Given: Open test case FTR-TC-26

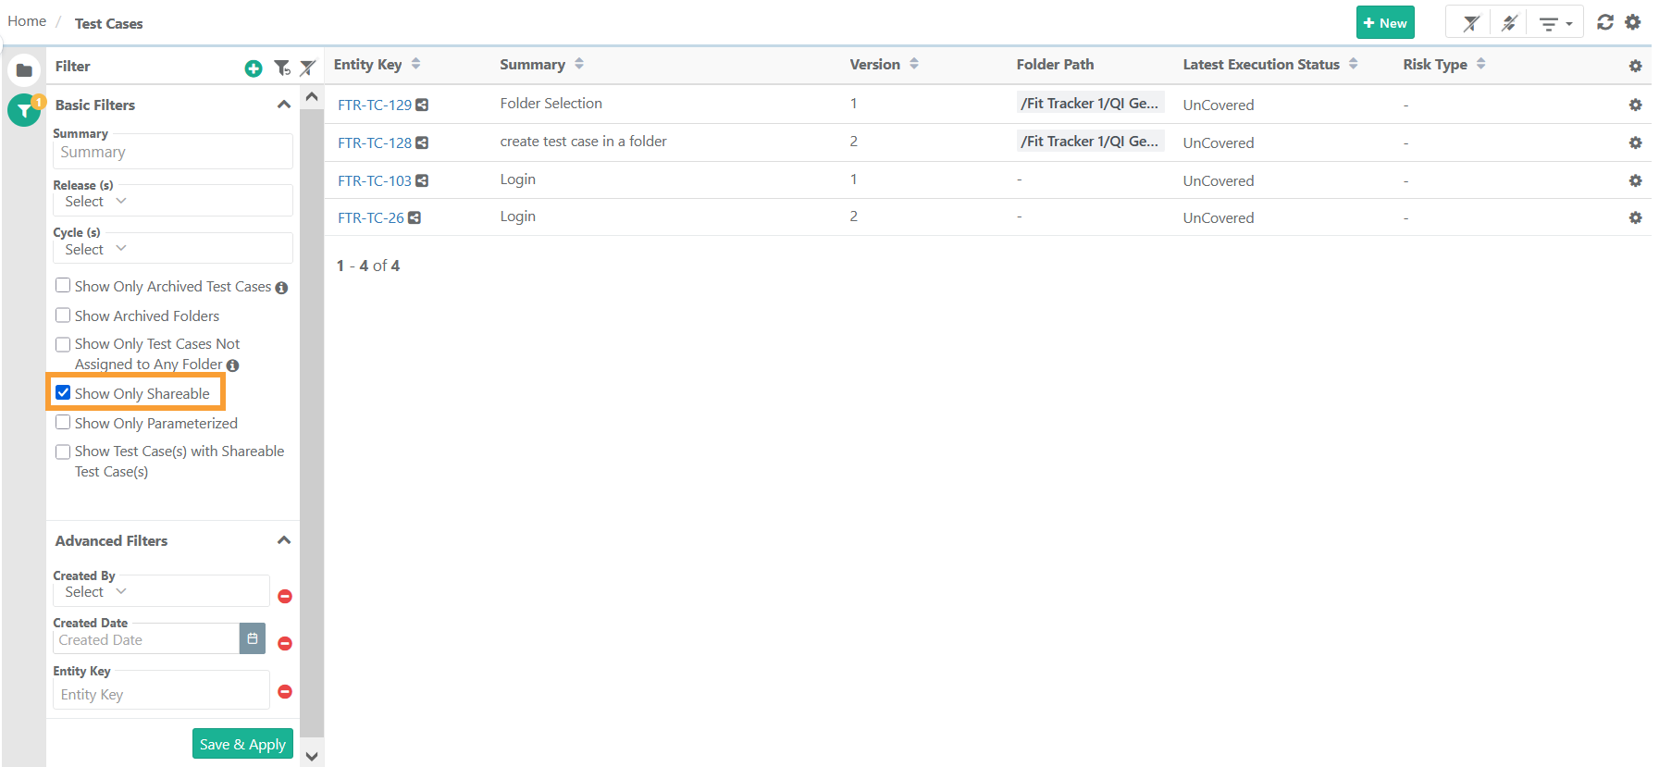Looking at the screenshot, I should pos(370,217).
